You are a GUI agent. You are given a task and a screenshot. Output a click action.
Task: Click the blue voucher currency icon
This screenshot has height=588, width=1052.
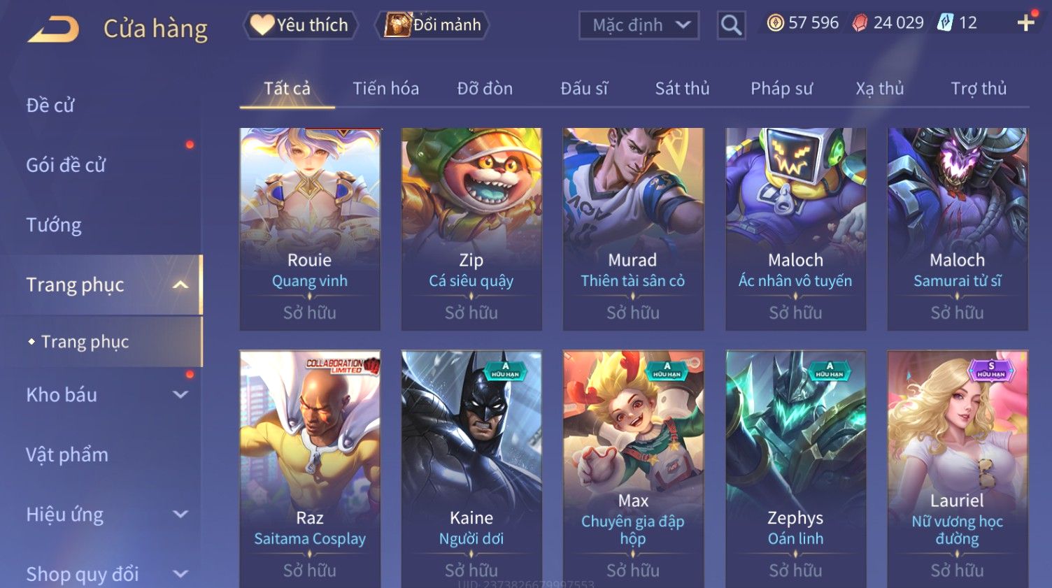tap(945, 23)
